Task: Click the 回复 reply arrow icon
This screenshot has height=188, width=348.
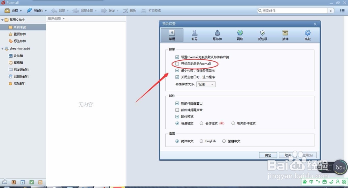Action: 54,11
